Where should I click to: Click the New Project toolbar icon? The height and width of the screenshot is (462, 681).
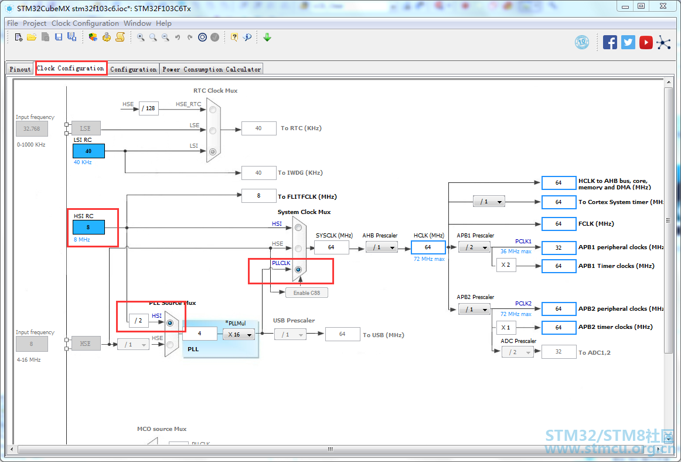tap(19, 38)
